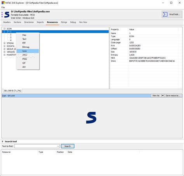Select the MD5 hash value
This screenshot has height=176, width=184.
(148, 58)
